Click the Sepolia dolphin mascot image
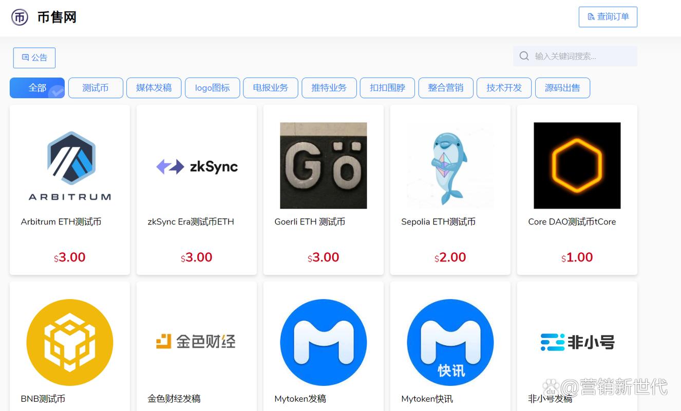681x411 pixels. (450, 165)
